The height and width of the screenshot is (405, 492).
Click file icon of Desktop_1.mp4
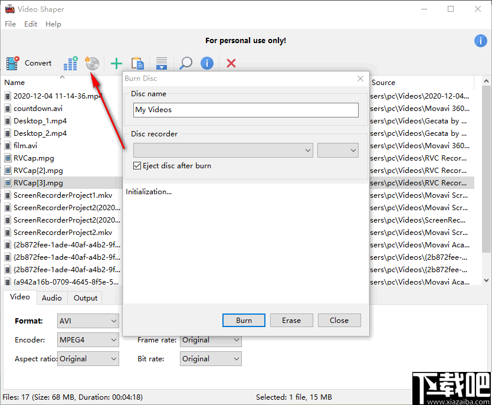click(8, 121)
